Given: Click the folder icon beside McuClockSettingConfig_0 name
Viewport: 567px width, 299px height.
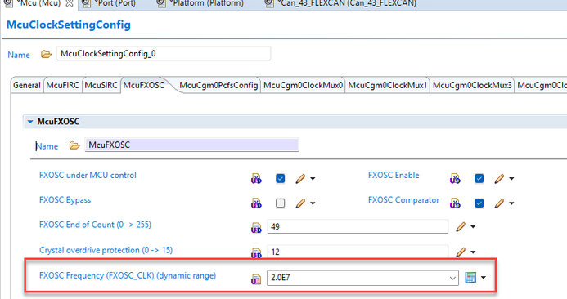Looking at the screenshot, I should [46, 54].
